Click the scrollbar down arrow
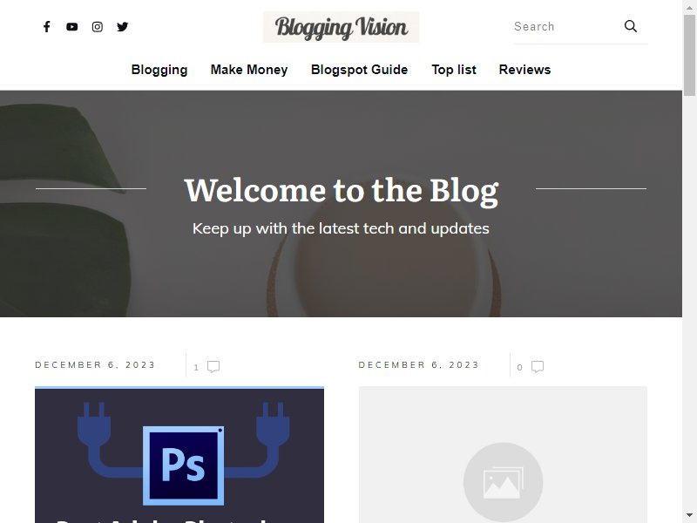The image size is (697, 523). (x=689, y=516)
